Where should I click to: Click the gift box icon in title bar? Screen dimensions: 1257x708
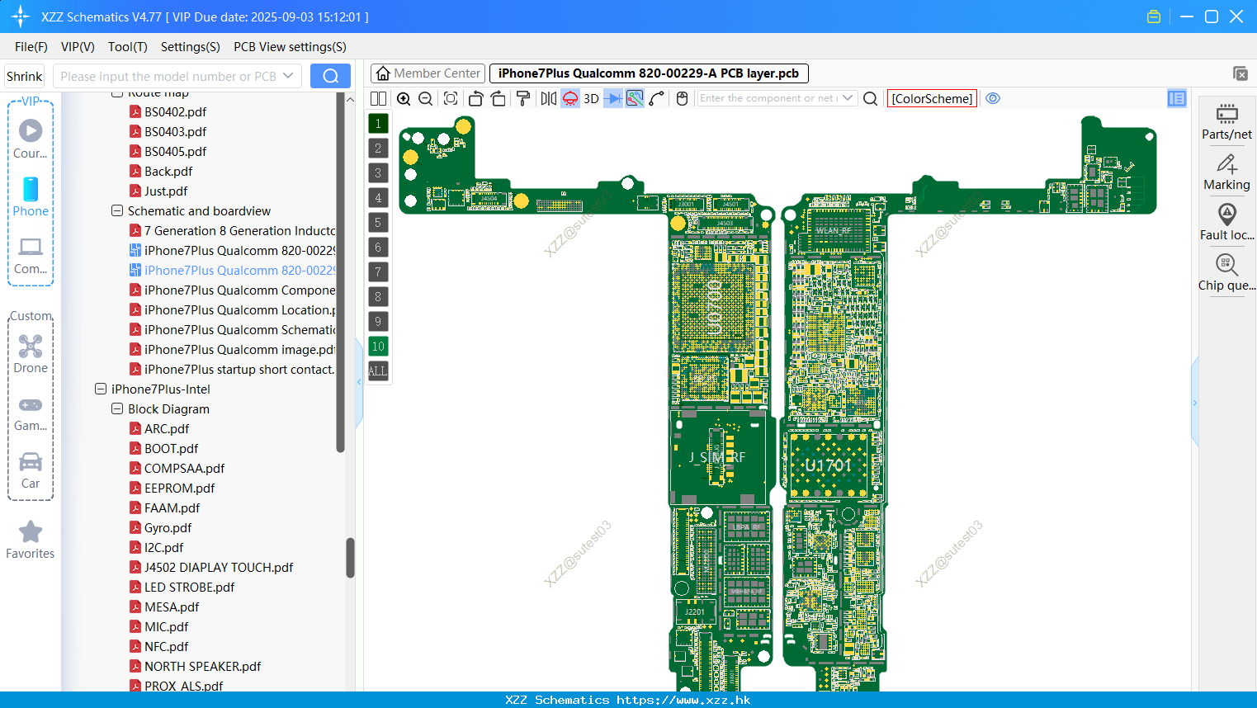[x=1154, y=17]
